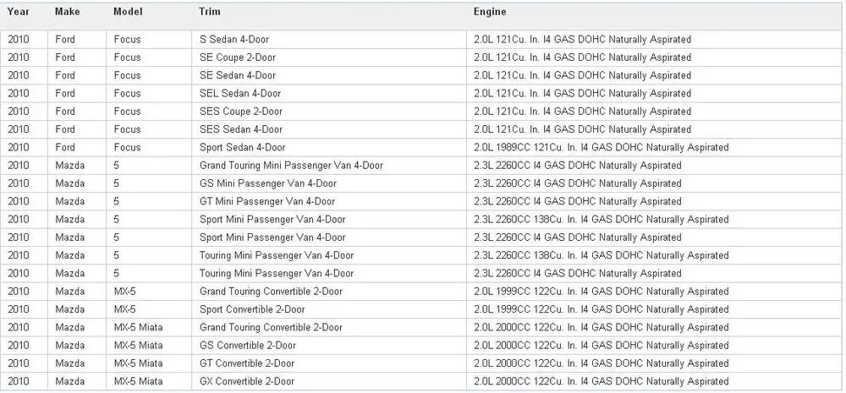
Task: Select Grand Touring Mini Passenger Van cell
Action: [x=328, y=166]
